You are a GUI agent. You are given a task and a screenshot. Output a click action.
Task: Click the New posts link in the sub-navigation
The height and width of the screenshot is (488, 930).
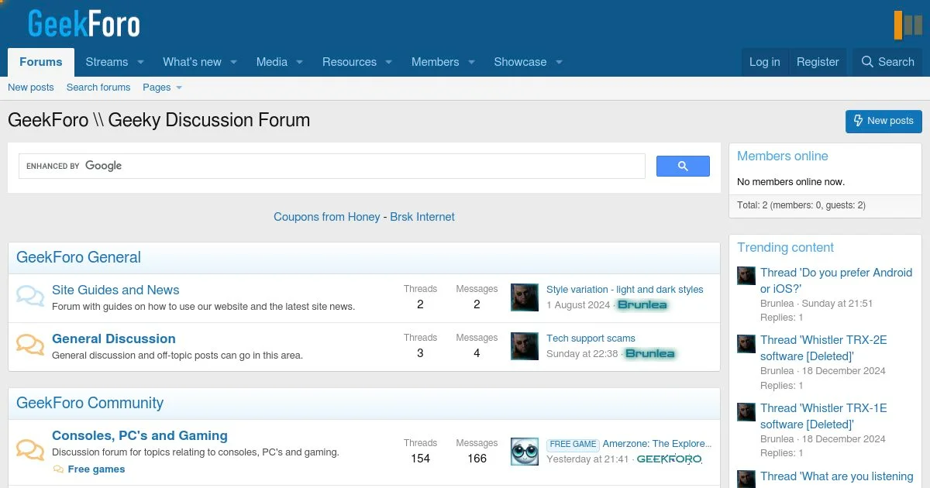(31, 88)
